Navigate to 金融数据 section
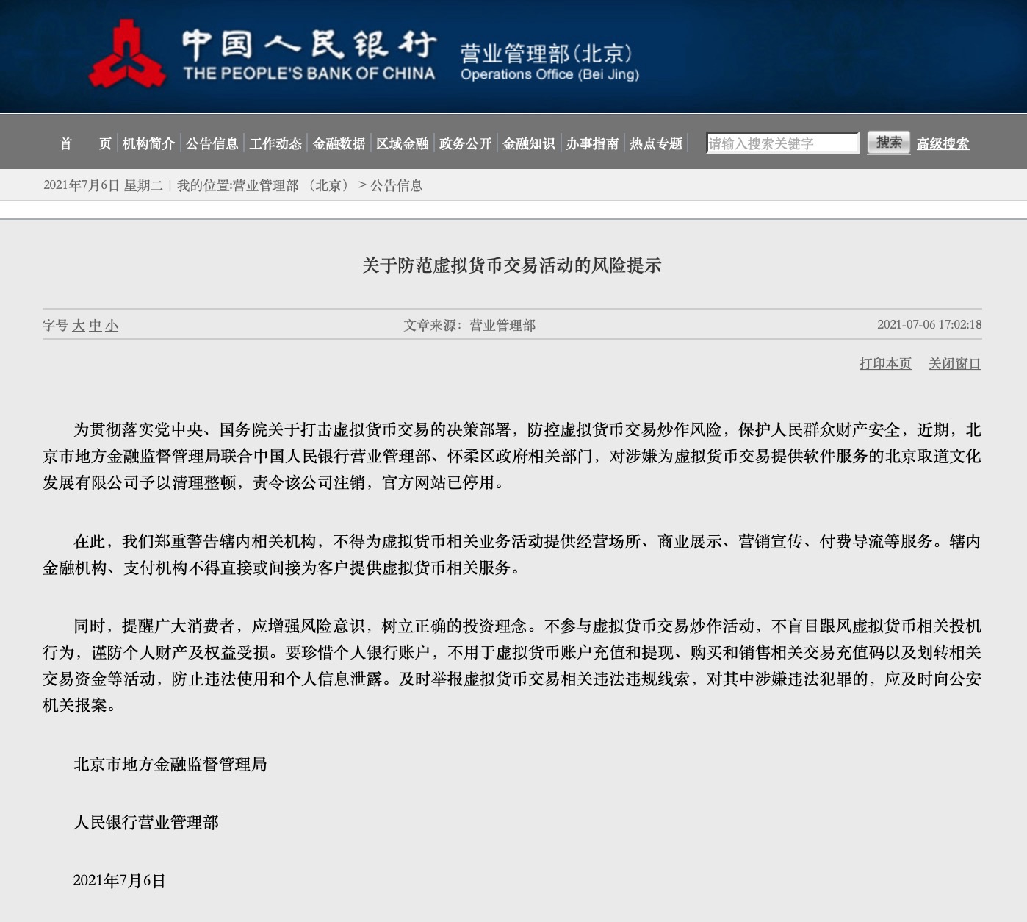The width and height of the screenshot is (1027, 922). coord(340,143)
